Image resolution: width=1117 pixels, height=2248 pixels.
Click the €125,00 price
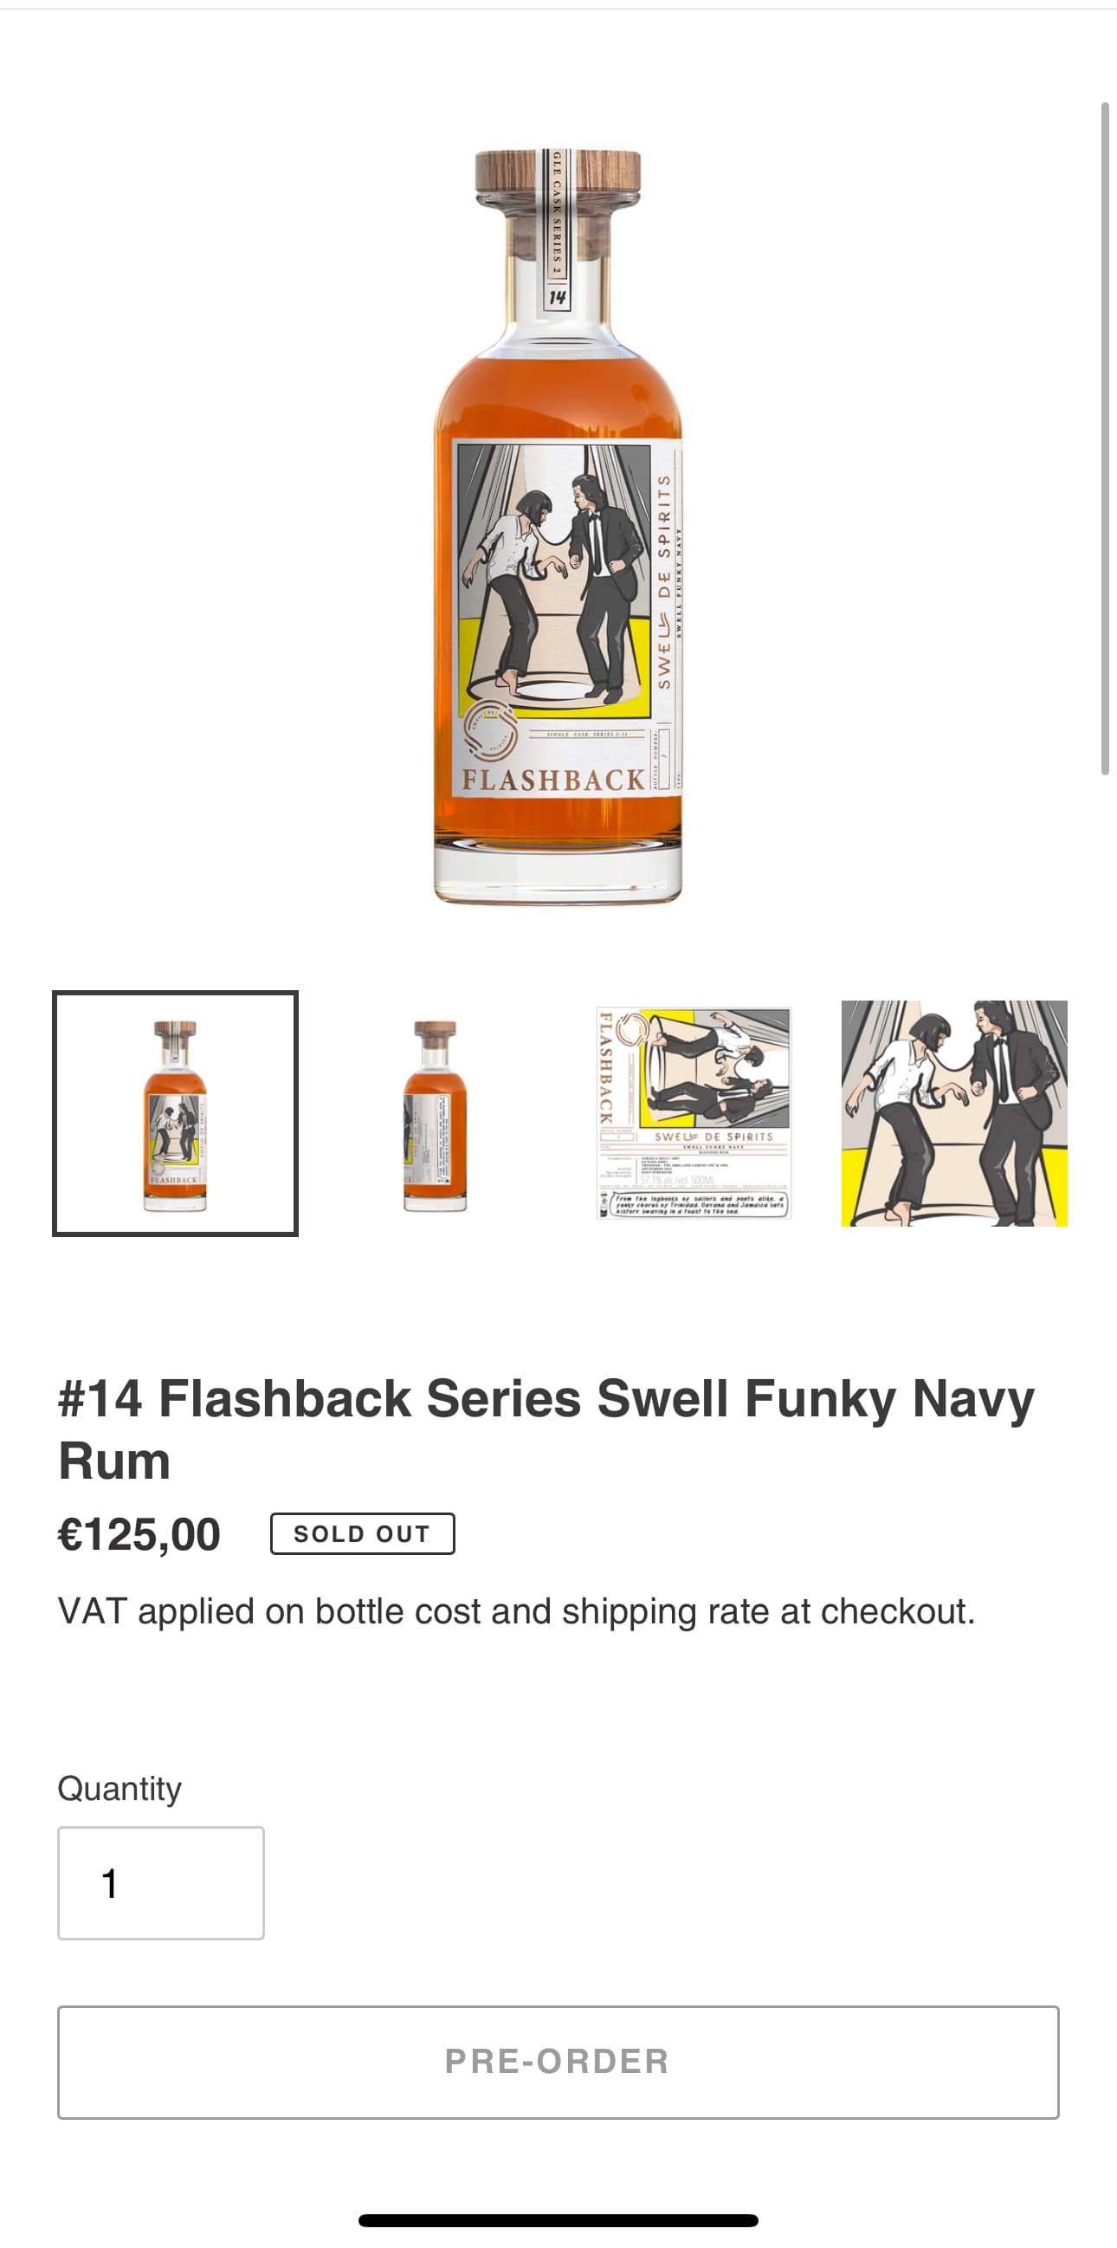tap(139, 1534)
